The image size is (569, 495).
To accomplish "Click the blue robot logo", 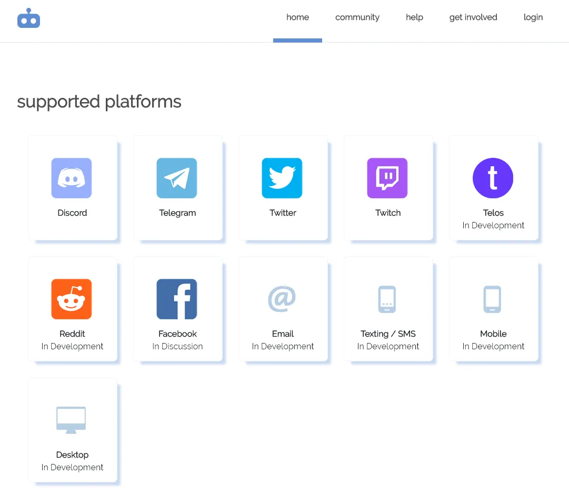I will [x=28, y=18].
